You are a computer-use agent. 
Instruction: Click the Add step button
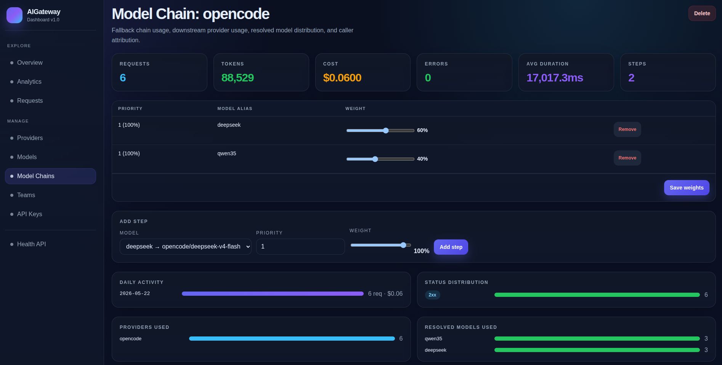[451, 247]
